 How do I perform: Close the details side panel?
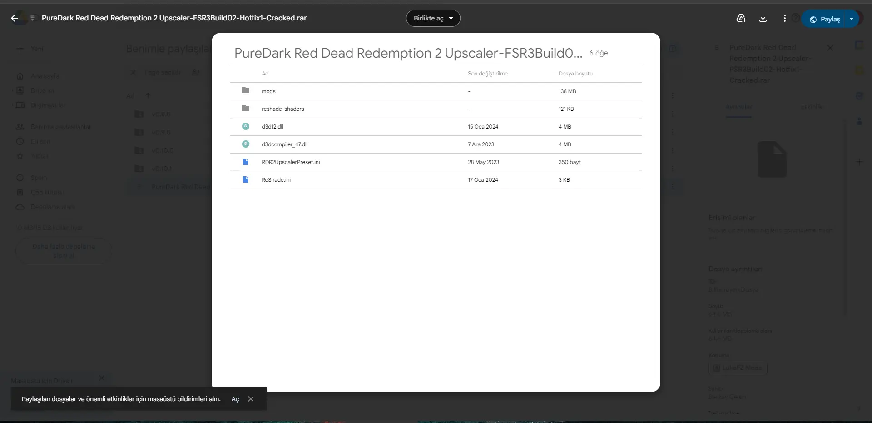tap(830, 48)
